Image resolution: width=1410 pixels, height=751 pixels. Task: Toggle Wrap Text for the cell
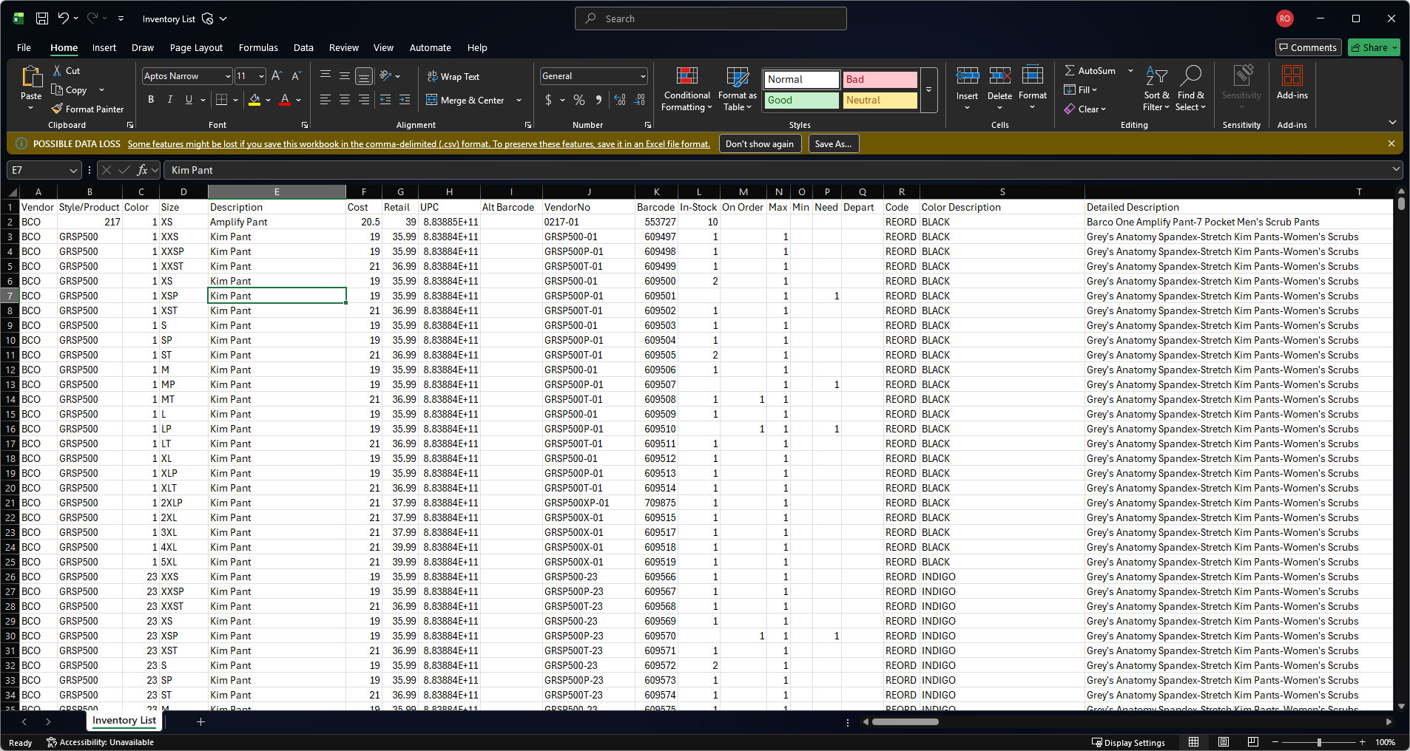pos(453,76)
